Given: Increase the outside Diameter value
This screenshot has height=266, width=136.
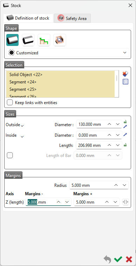Looking at the screenshot, I should point(109,124).
